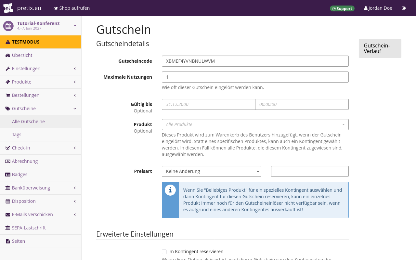Open the Jordan Doe user profile link
Screen dimensions: 416x260
[378, 8]
